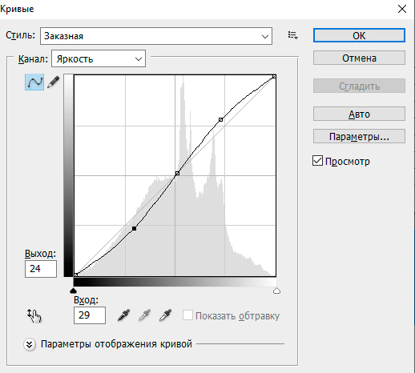Select the upper curve point in highlights
Viewport: 415px width, 373px height.
pos(221,120)
